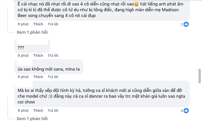
Task: Open the like reactions on the 'xếp đội hình' comment
Action: (185, 111)
